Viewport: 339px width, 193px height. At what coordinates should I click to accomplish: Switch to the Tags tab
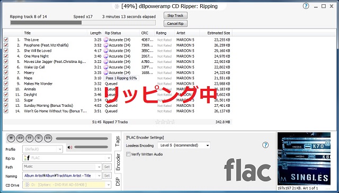[x=118, y=141]
